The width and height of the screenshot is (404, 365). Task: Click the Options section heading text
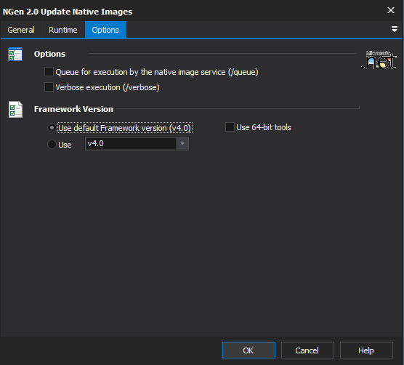click(49, 54)
